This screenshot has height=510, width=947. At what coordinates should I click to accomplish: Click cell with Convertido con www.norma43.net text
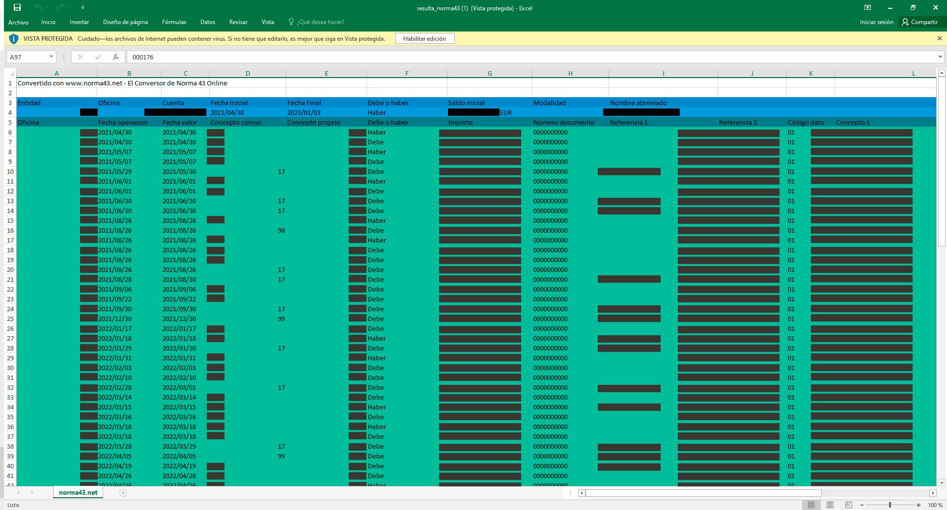tap(122, 83)
